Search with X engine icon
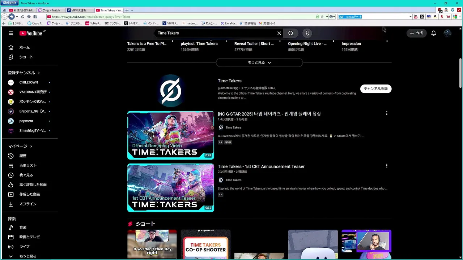 422,17
